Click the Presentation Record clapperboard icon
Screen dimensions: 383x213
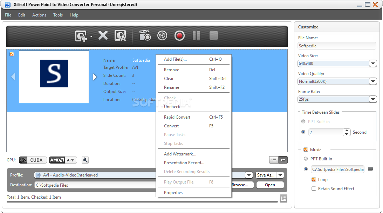pos(145,35)
